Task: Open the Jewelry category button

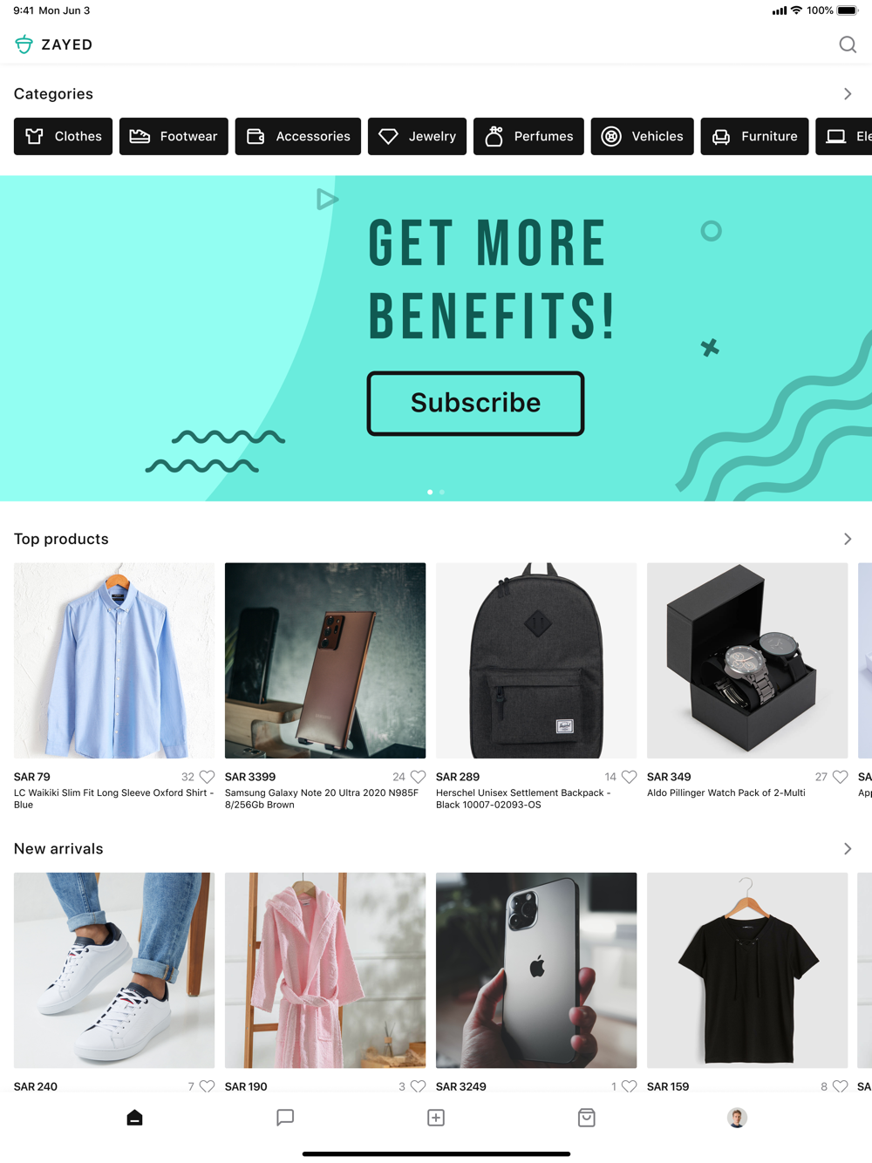Action: click(417, 136)
